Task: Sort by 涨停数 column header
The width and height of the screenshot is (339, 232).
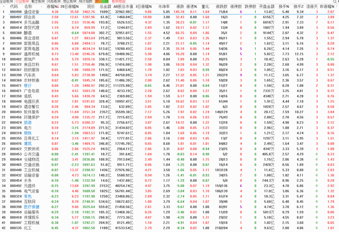Action: (236, 7)
